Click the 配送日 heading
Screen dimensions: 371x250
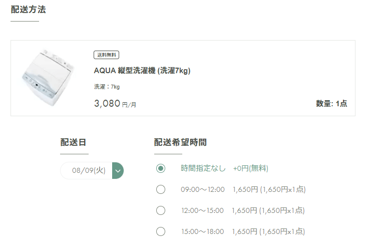pos(74,142)
